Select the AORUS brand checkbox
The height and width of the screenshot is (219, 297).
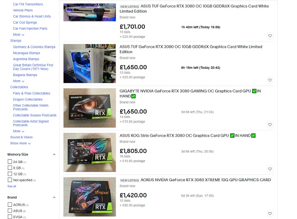(10, 204)
